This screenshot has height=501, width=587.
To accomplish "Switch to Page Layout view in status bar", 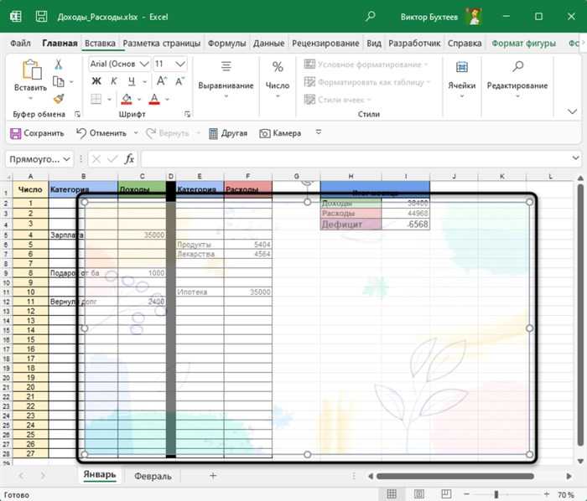I will click(419, 494).
